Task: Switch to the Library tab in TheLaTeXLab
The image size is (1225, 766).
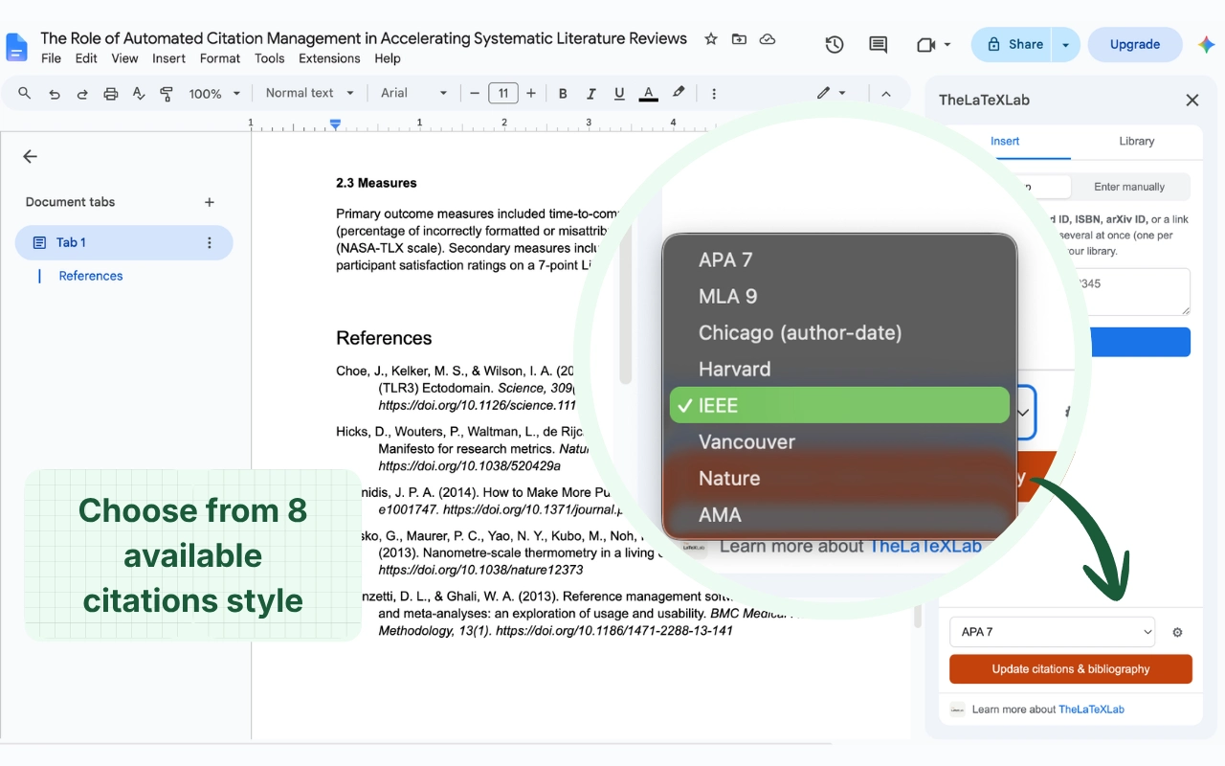Action: [1136, 141]
